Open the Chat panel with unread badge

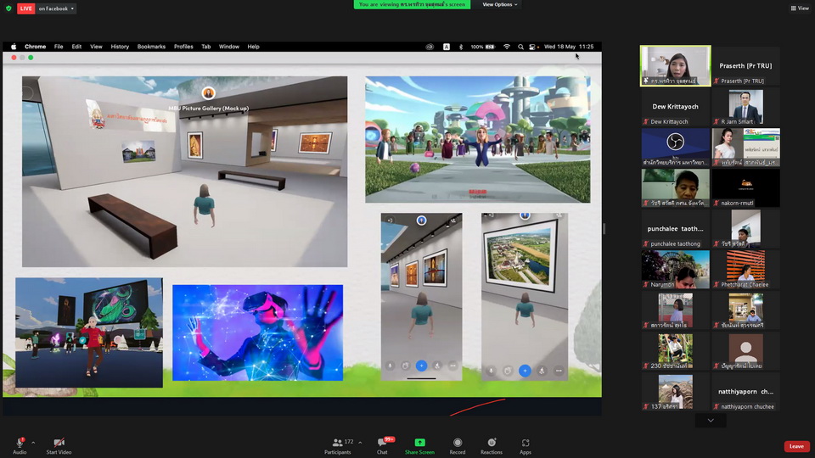383,445
